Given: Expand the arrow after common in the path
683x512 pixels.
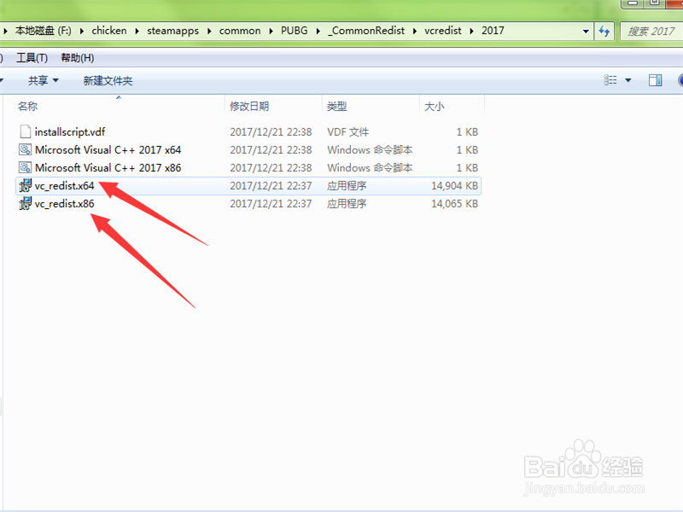Looking at the screenshot, I should click(271, 31).
